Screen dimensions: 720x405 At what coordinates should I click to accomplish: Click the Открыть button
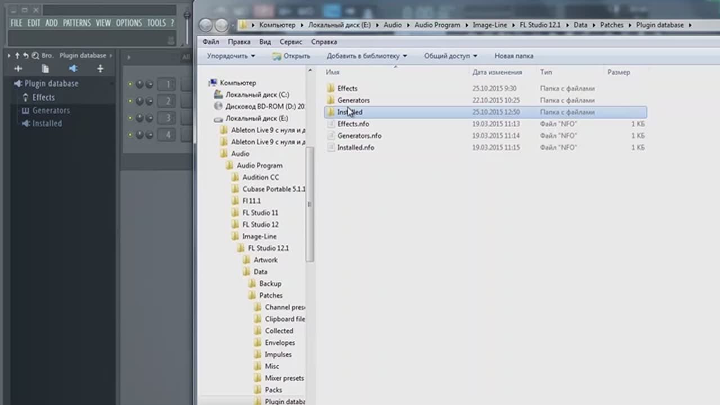pos(291,56)
